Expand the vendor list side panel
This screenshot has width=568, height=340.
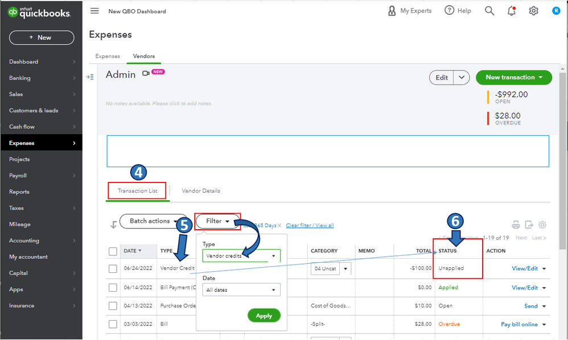[x=90, y=77]
